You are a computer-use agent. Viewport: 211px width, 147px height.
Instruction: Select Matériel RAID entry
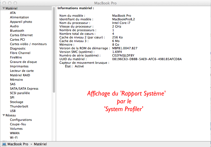[20, 75]
